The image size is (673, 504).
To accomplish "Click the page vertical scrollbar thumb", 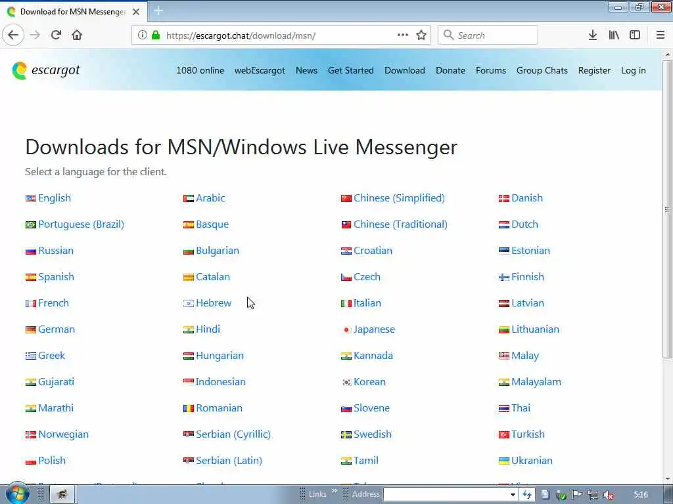I will click(667, 209).
